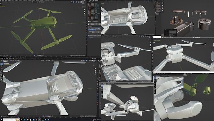Open Render menu in lower-left Blender window
Viewport: 214px width, 121px height.
(x=7, y=59)
